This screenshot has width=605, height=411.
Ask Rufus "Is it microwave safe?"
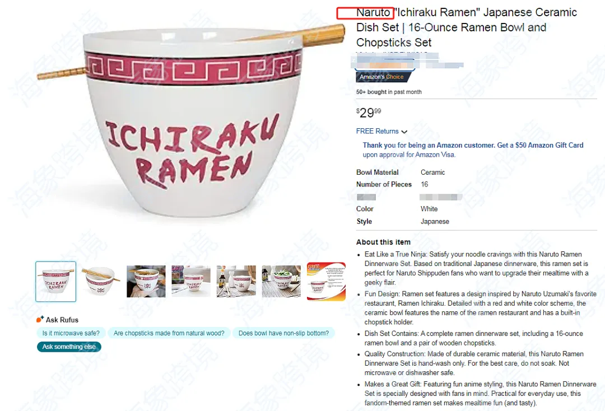pyautogui.click(x=71, y=333)
